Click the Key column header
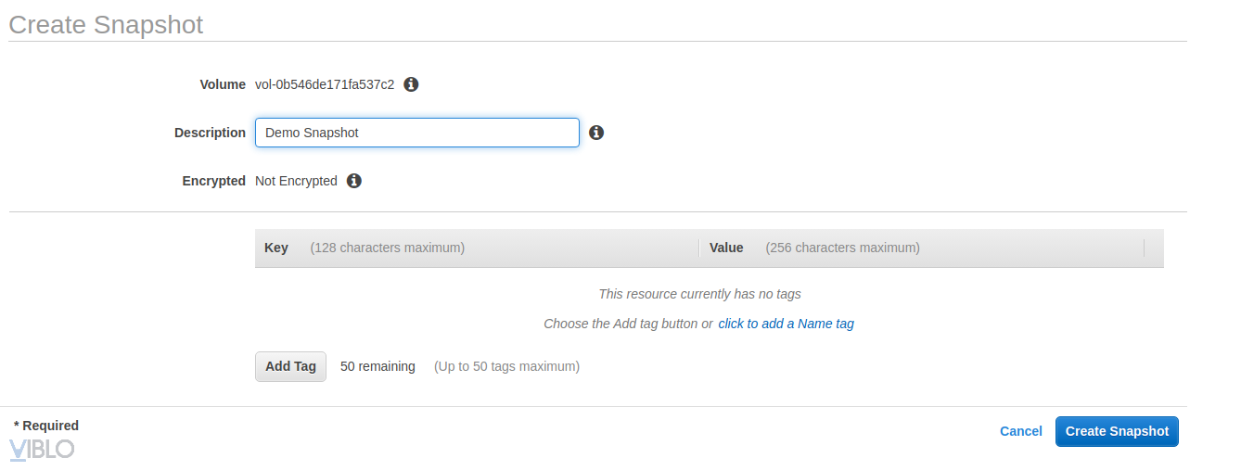 click(x=276, y=248)
